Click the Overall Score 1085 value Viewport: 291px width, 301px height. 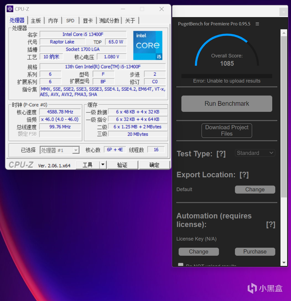[227, 64]
